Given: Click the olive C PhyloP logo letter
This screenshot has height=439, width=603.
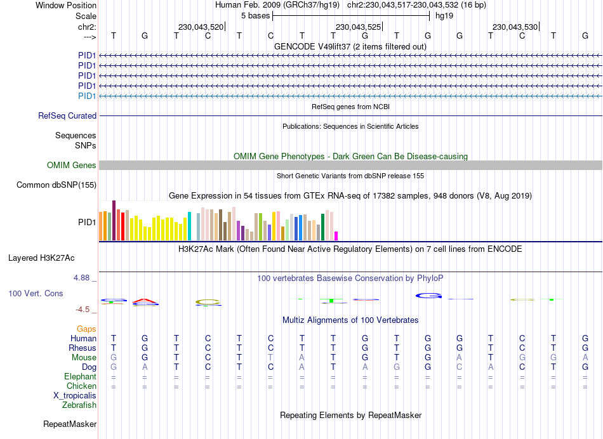Looking at the screenshot, I should click(x=208, y=302).
